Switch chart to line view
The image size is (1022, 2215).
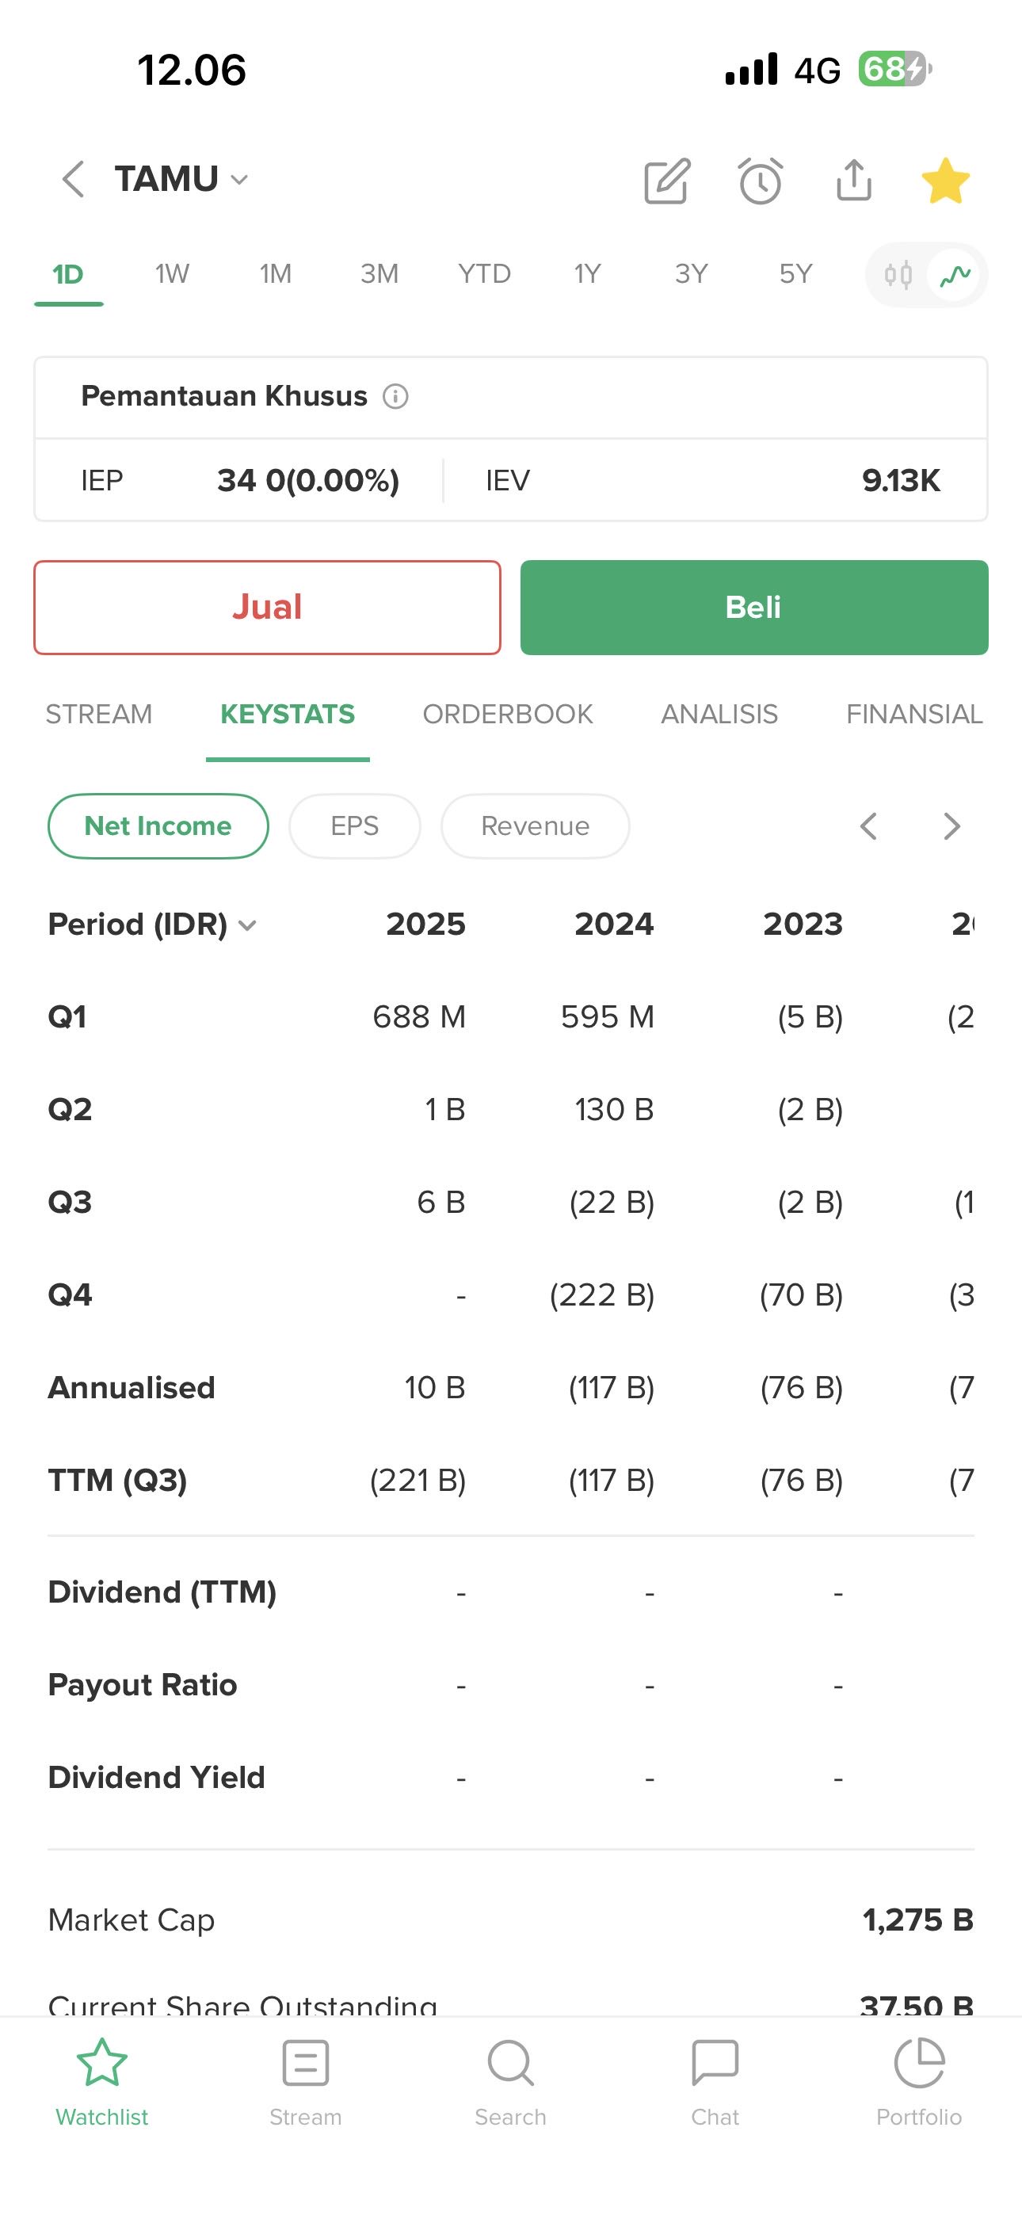[955, 275]
